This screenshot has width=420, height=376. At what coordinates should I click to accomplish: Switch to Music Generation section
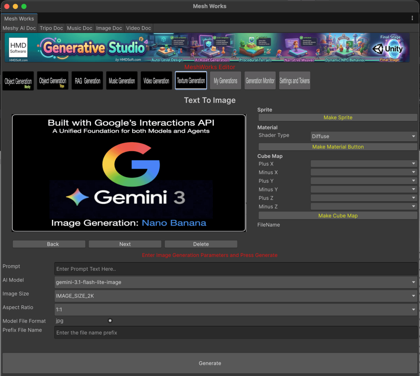pyautogui.click(x=122, y=81)
